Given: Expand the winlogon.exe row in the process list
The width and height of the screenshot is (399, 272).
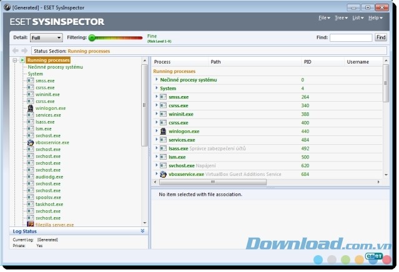Looking at the screenshot, I should 157,131.
